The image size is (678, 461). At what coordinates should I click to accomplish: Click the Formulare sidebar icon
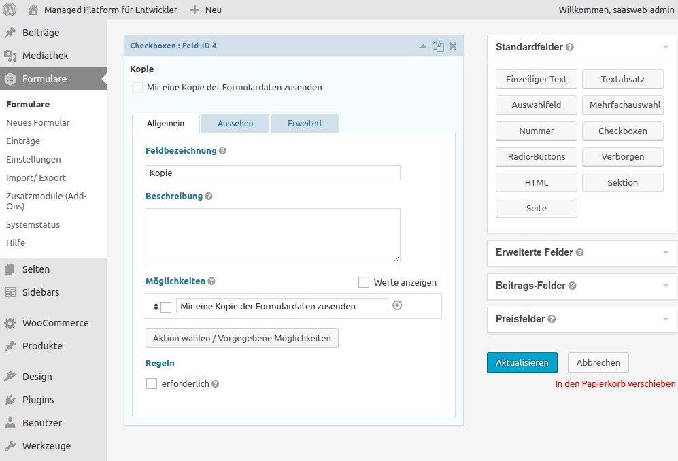coord(10,79)
